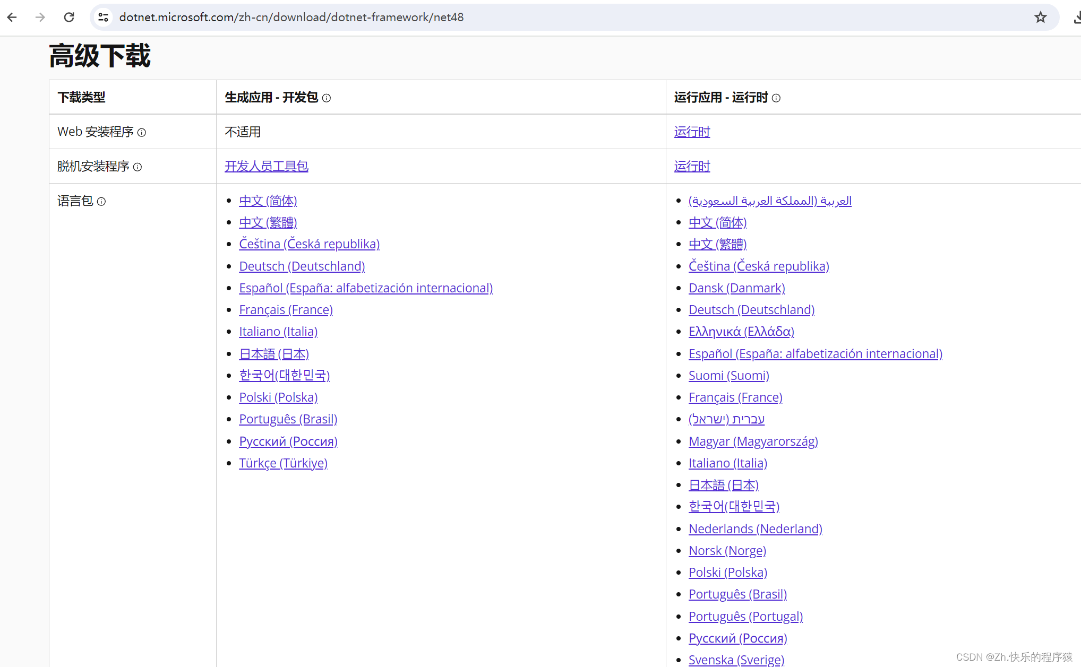Open the Web installer 运行时 link
This screenshot has width=1081, height=667.
point(692,132)
